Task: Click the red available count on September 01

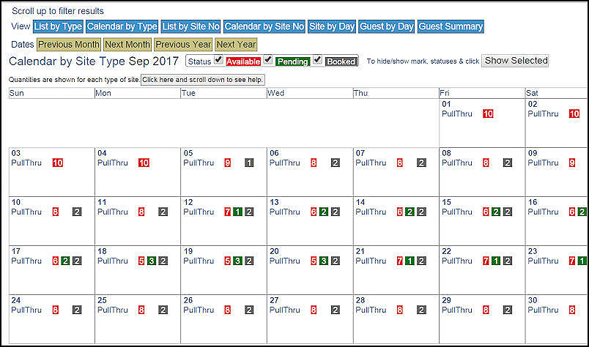Action: pos(488,113)
